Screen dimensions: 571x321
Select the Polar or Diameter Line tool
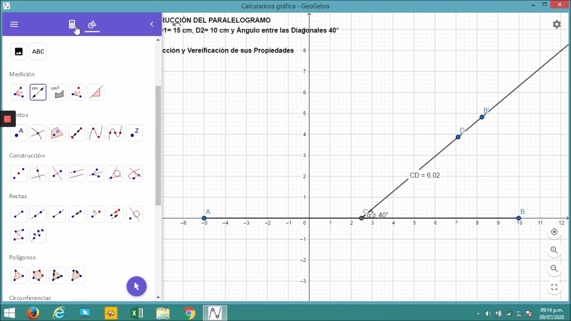(x=134, y=214)
